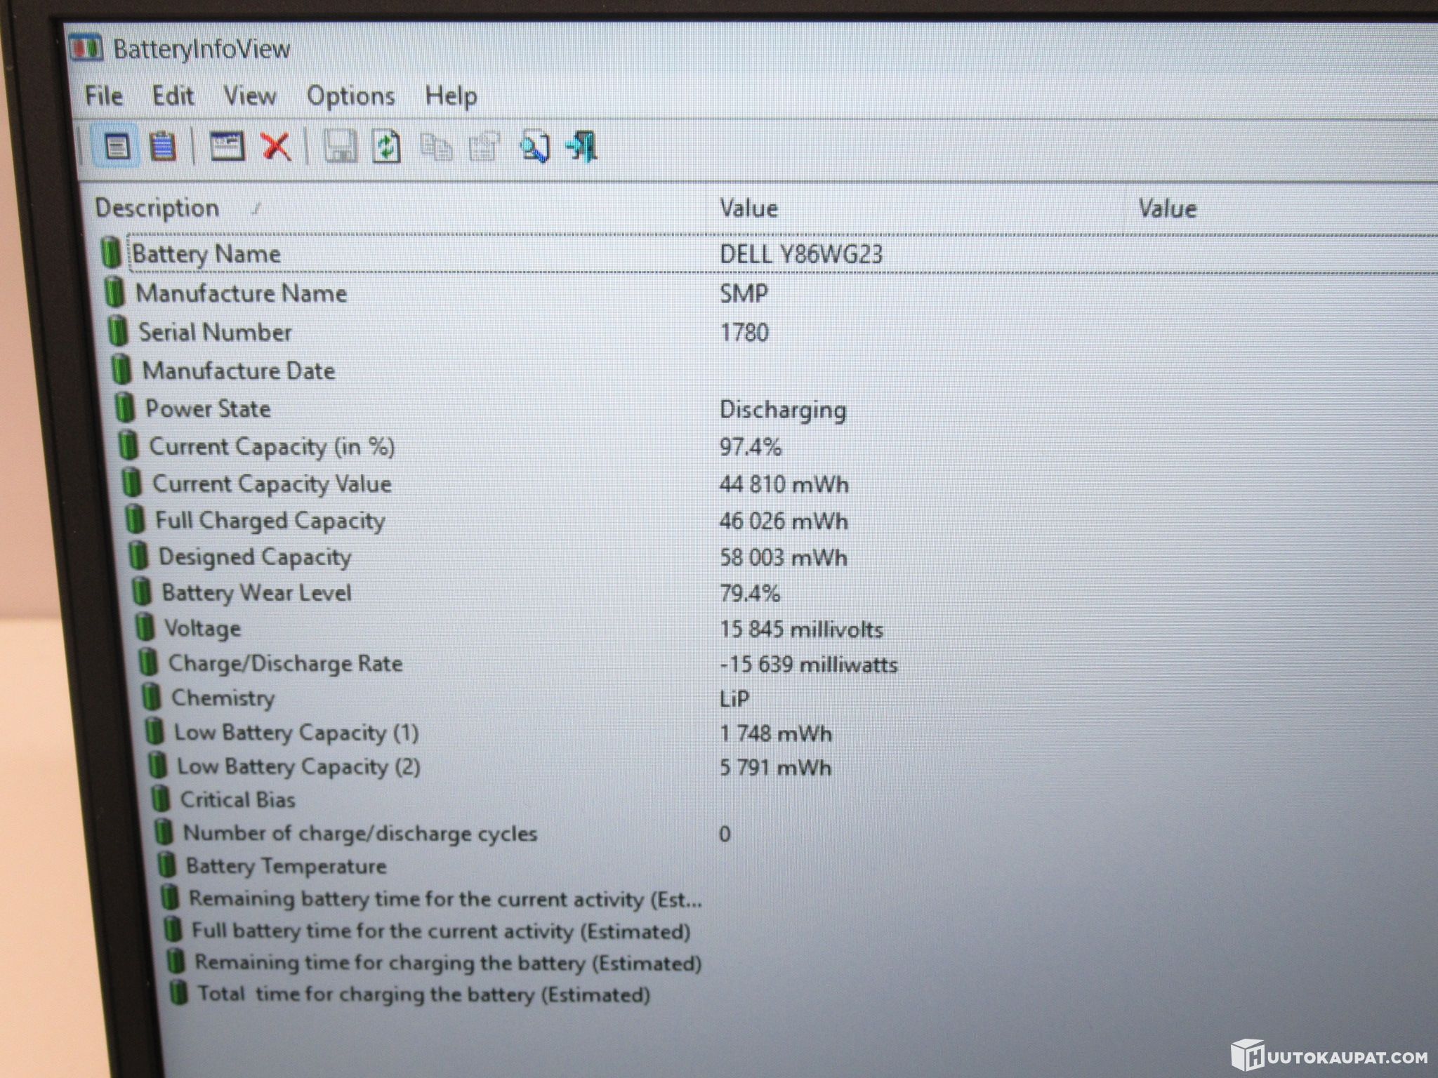Screen dimensions: 1438x1078
Task: Open the Options menu
Action: tap(351, 96)
